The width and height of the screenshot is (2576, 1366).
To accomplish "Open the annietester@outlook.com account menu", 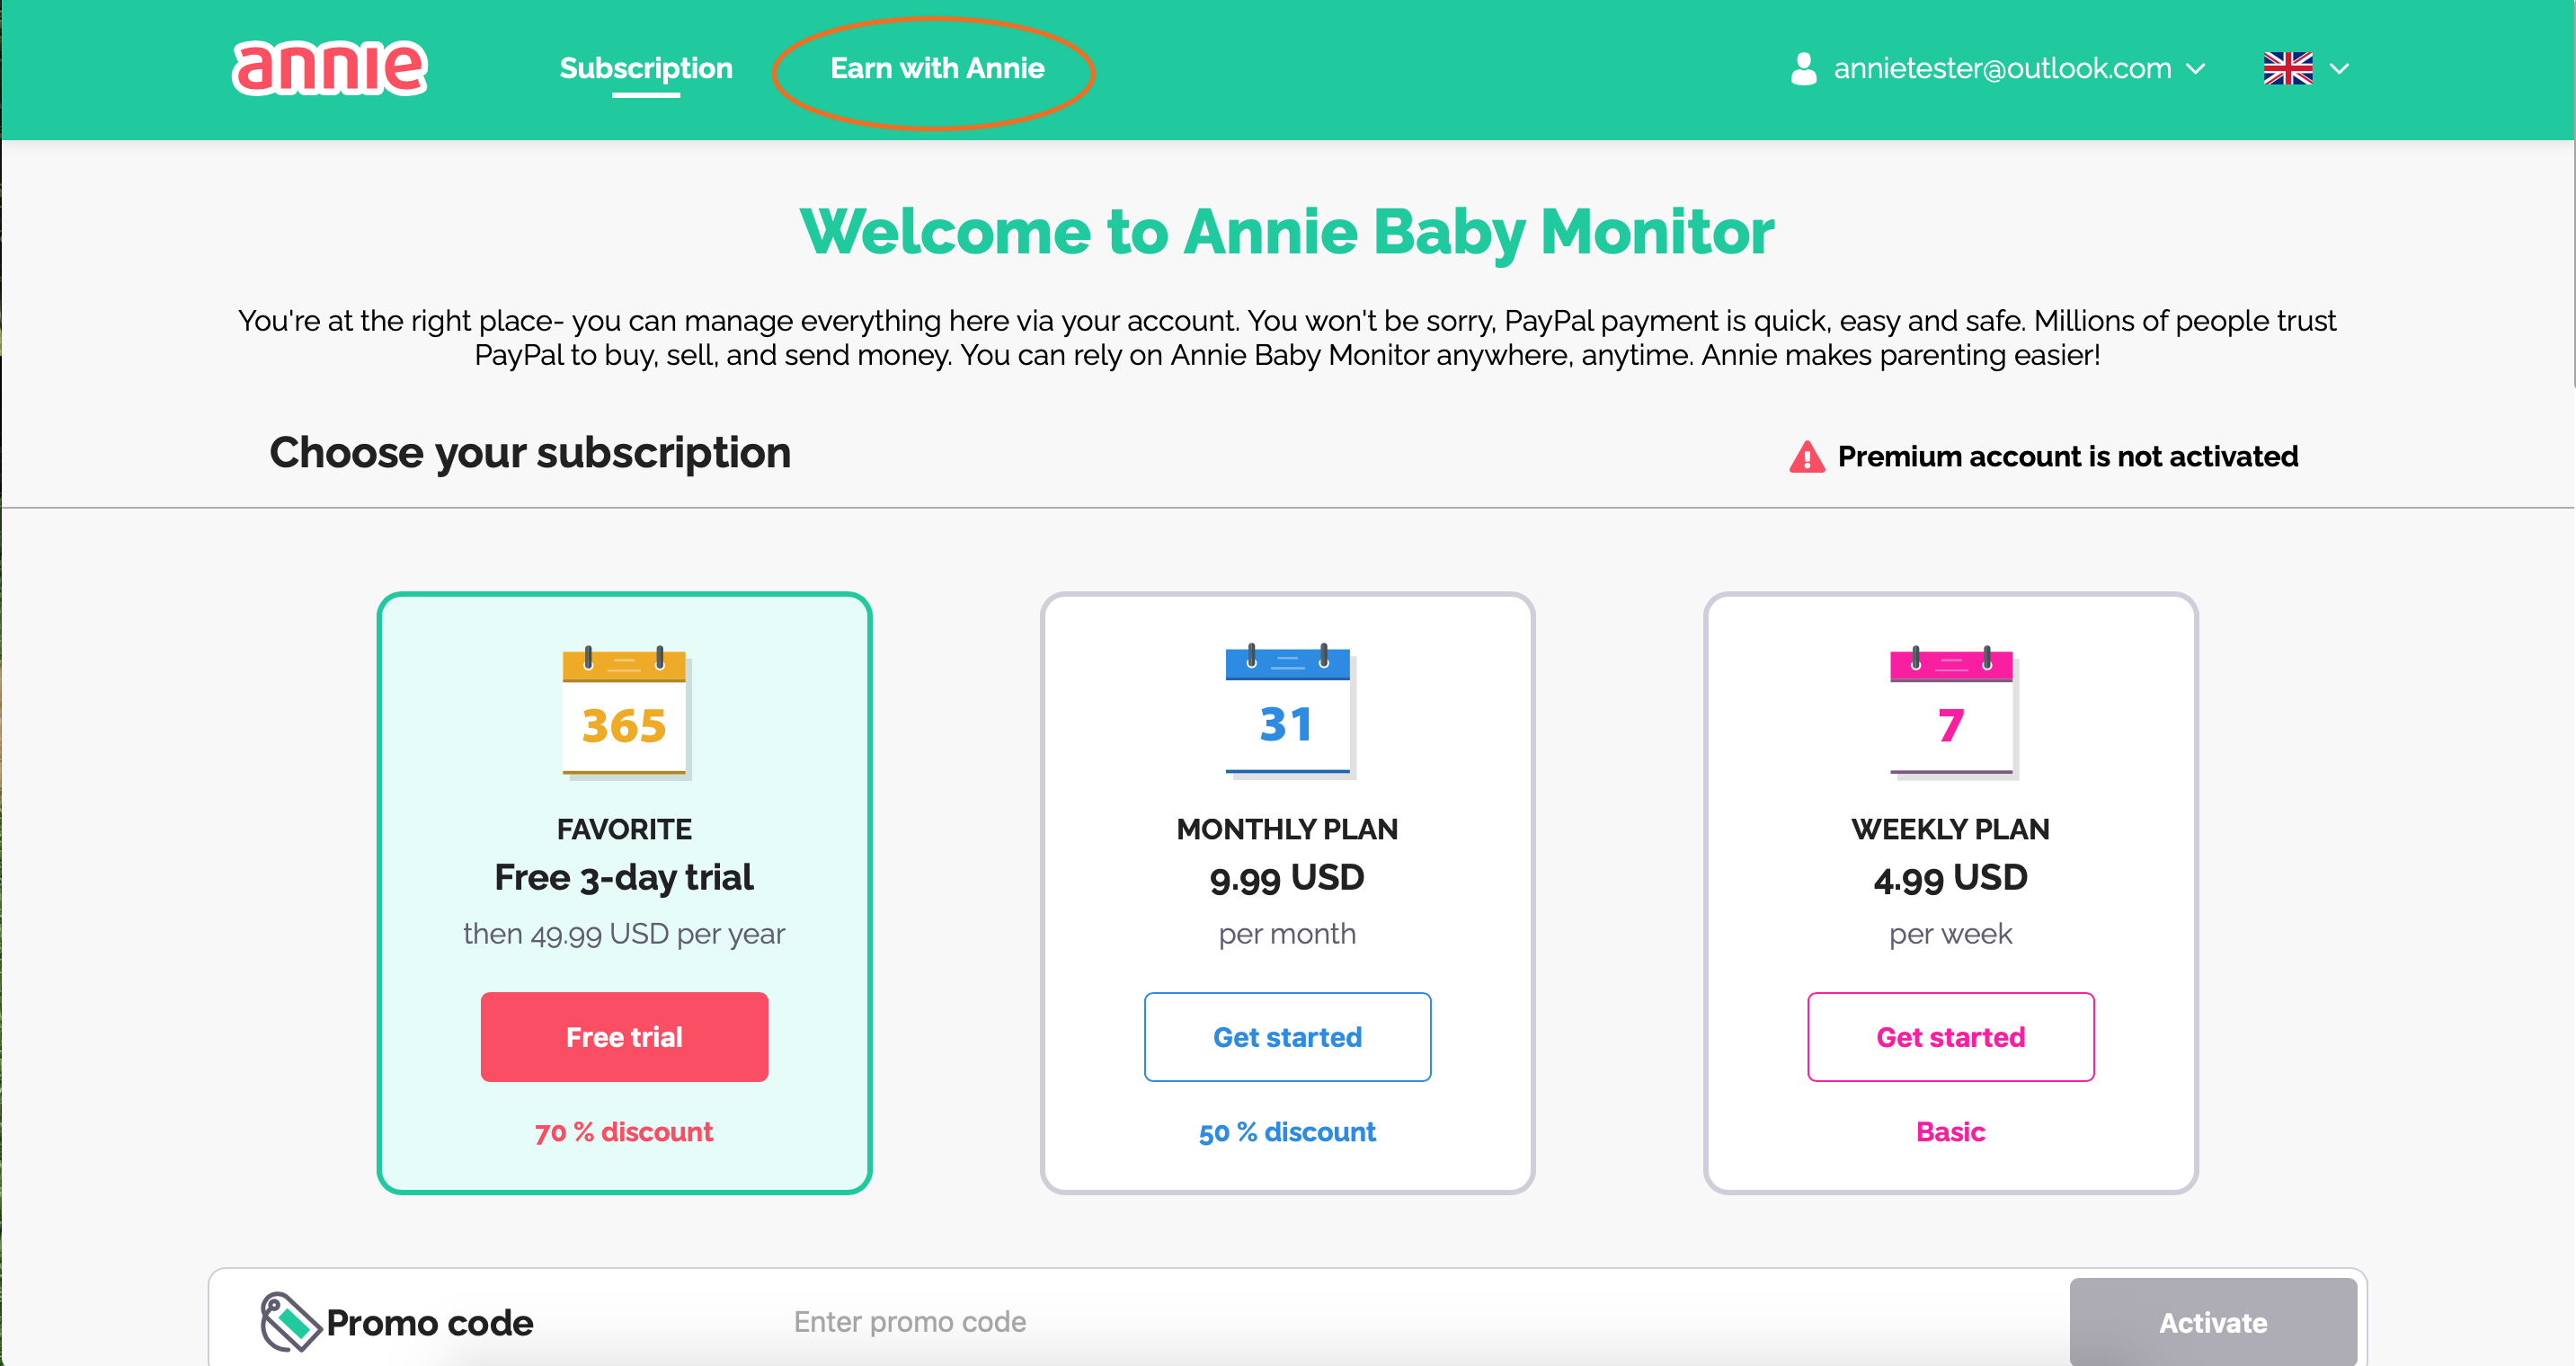I will coord(2001,68).
